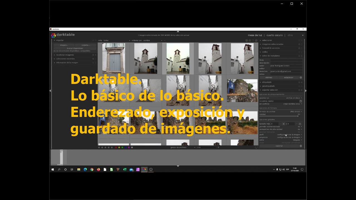Screen dimensions: 356x200
Task: Collapse the right side panel arrow
Action: [306, 91]
